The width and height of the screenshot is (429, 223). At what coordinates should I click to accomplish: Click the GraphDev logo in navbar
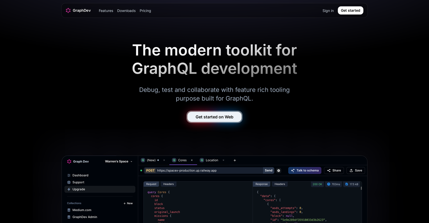[x=78, y=10]
